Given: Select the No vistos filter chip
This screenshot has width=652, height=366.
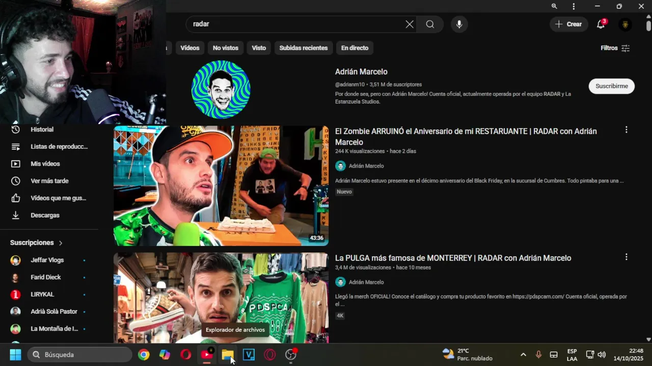Looking at the screenshot, I should (x=226, y=48).
